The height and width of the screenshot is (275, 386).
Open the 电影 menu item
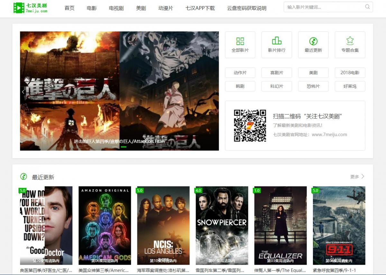[92, 8]
